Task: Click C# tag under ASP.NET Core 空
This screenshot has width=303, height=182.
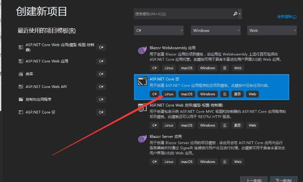Action: click(155, 94)
